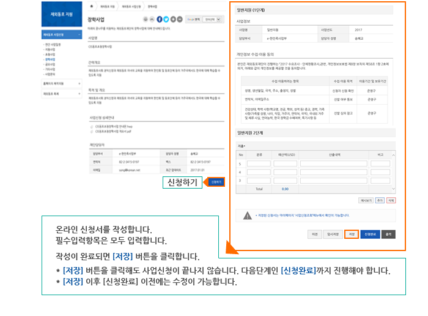Viewport: 428px width, 316px height.
Task: Click the 2017 year value in form
Action: click(358, 30)
